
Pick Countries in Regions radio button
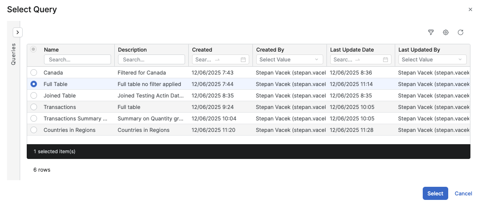pos(34,130)
